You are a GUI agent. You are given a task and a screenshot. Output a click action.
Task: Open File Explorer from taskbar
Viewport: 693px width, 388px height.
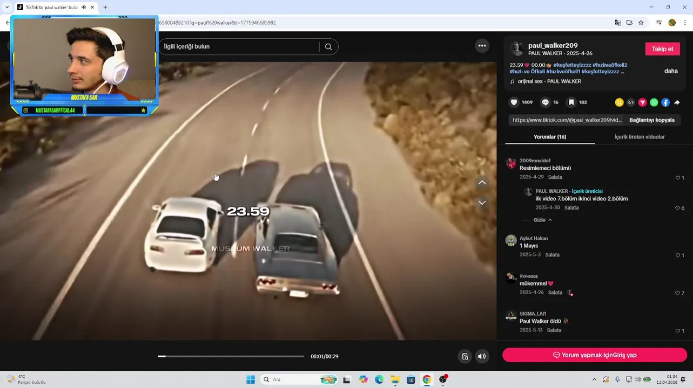(395, 379)
